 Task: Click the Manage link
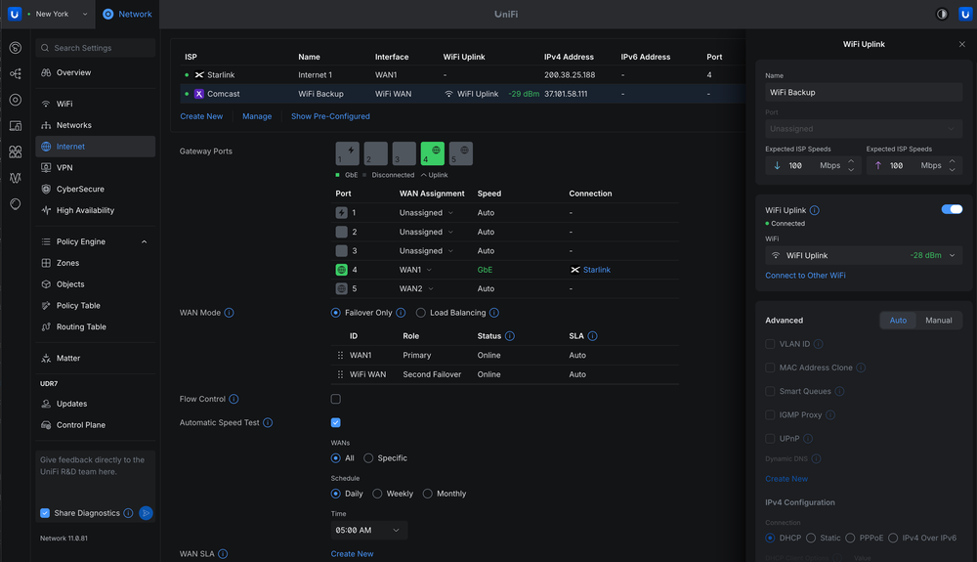click(x=257, y=116)
